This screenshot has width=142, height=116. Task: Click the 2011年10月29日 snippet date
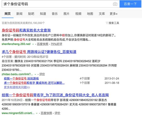[12, 100]
